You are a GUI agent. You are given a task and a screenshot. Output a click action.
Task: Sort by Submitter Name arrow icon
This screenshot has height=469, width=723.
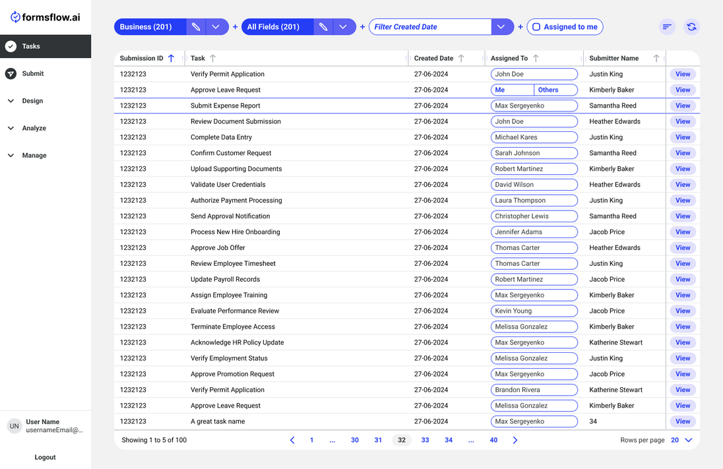(656, 58)
